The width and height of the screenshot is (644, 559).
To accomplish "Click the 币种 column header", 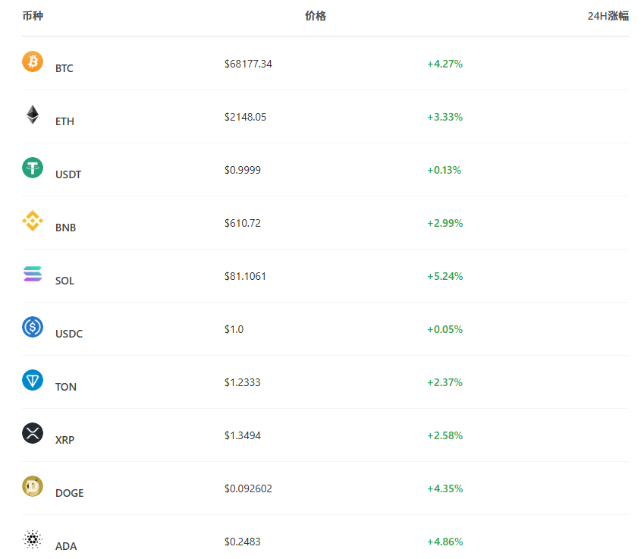I will (x=33, y=16).
